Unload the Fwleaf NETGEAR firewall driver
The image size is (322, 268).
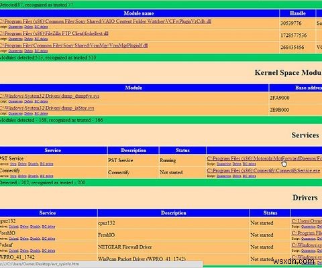coord(13,251)
